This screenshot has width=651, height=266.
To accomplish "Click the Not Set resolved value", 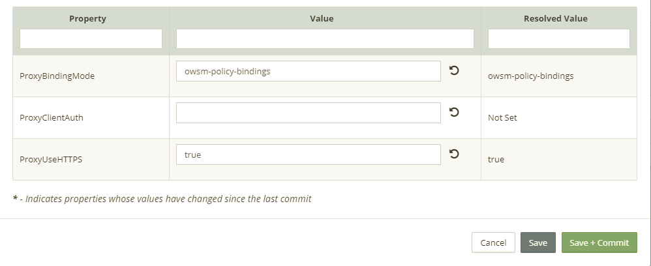I will point(502,117).
